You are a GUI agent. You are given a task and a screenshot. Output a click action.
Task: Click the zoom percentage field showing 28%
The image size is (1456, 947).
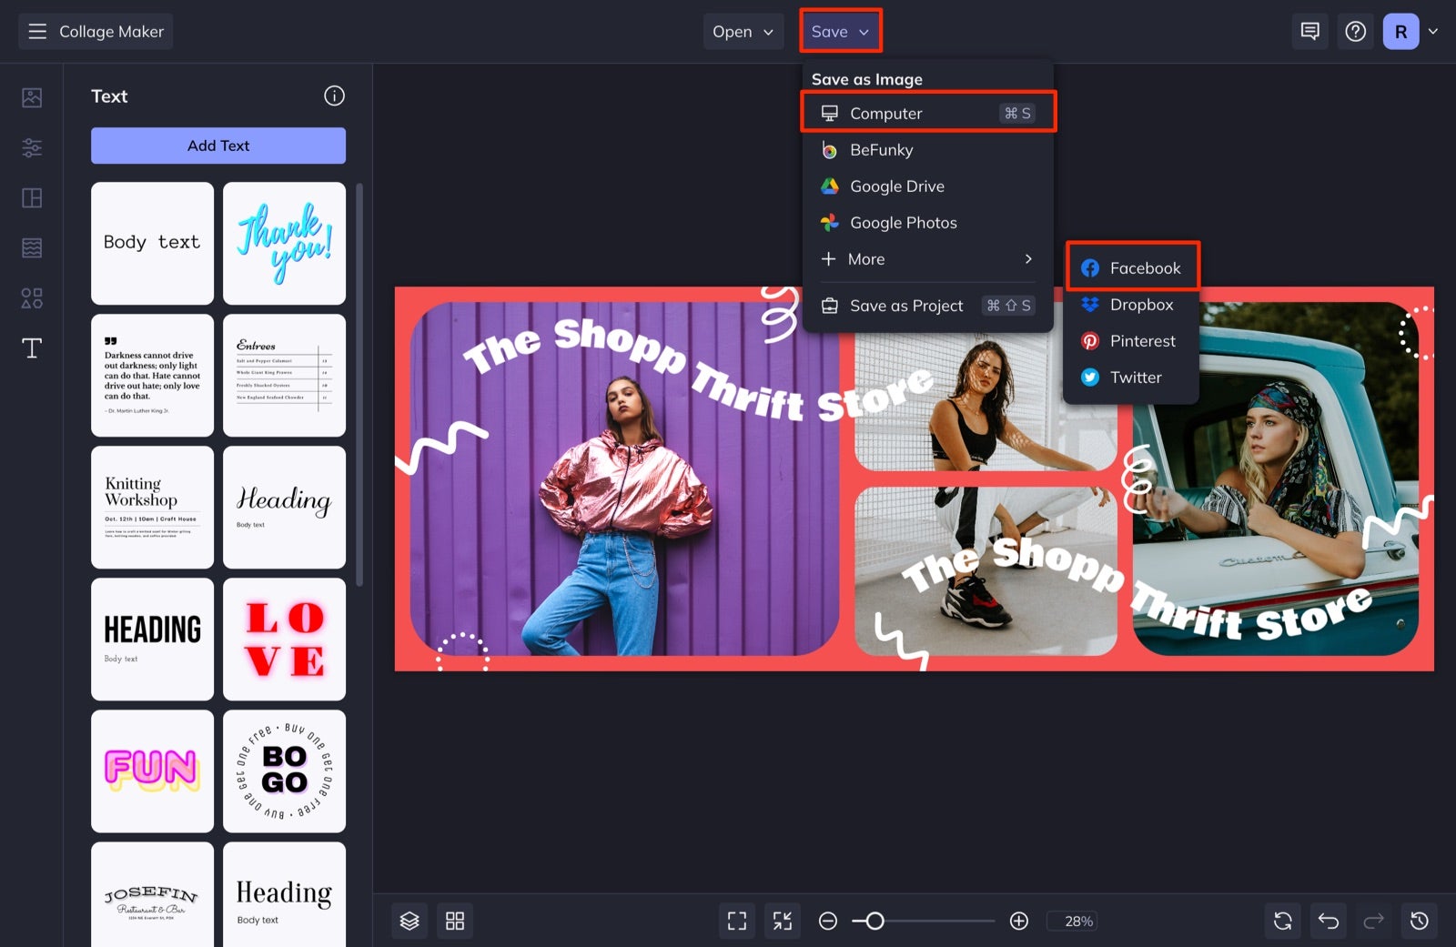pyautogui.click(x=1073, y=921)
